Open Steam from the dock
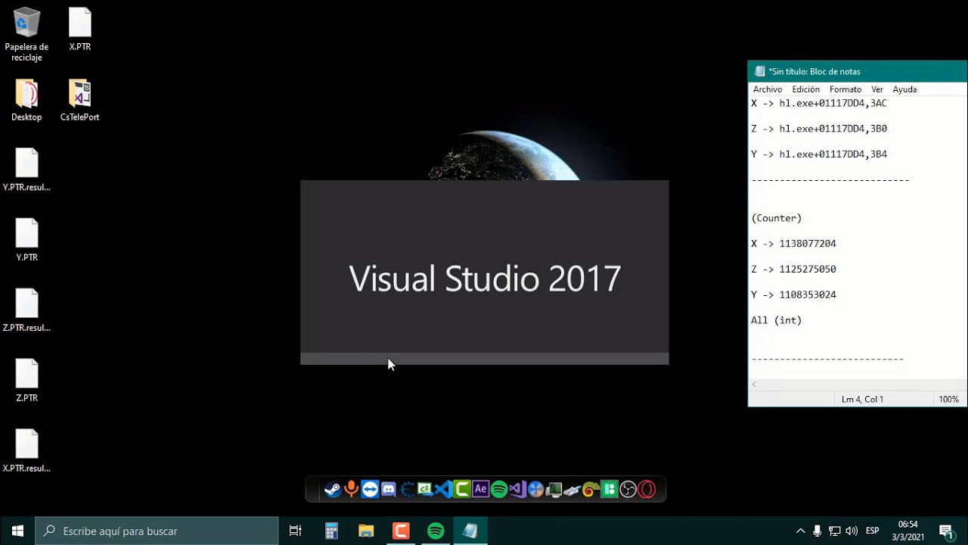Viewport: 968px width, 545px height. [332, 490]
